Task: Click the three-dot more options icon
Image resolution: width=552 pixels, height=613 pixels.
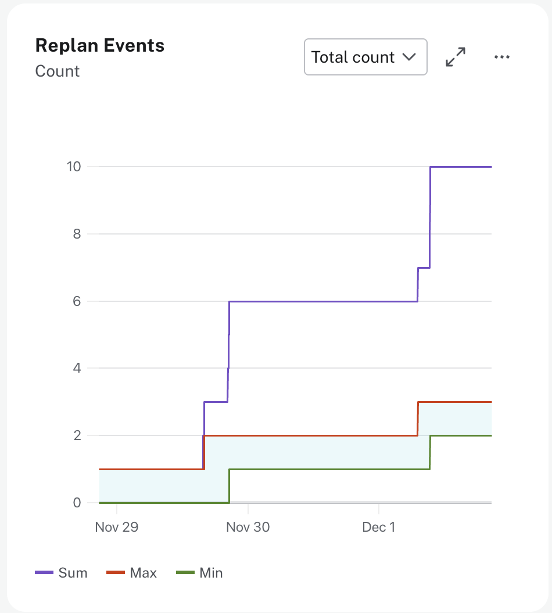Action: [501, 56]
